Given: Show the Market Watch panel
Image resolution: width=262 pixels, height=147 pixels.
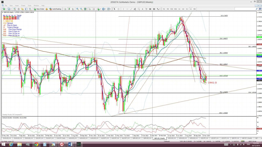Looking at the screenshot, I should 15,9.
